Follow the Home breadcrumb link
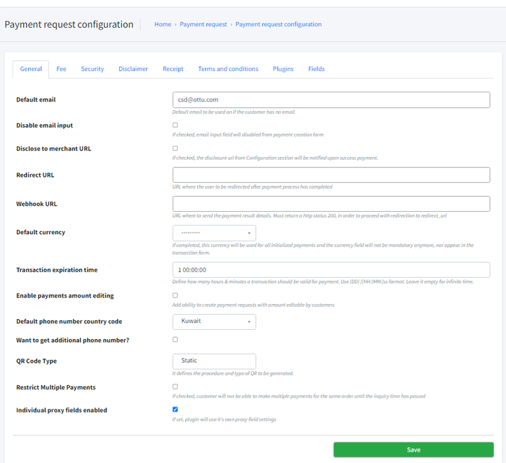The width and height of the screenshot is (506, 463). point(163,24)
